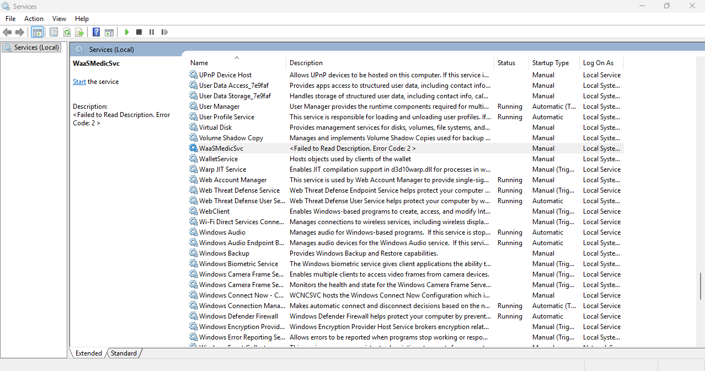Click the Back arrow in toolbar

7,32
